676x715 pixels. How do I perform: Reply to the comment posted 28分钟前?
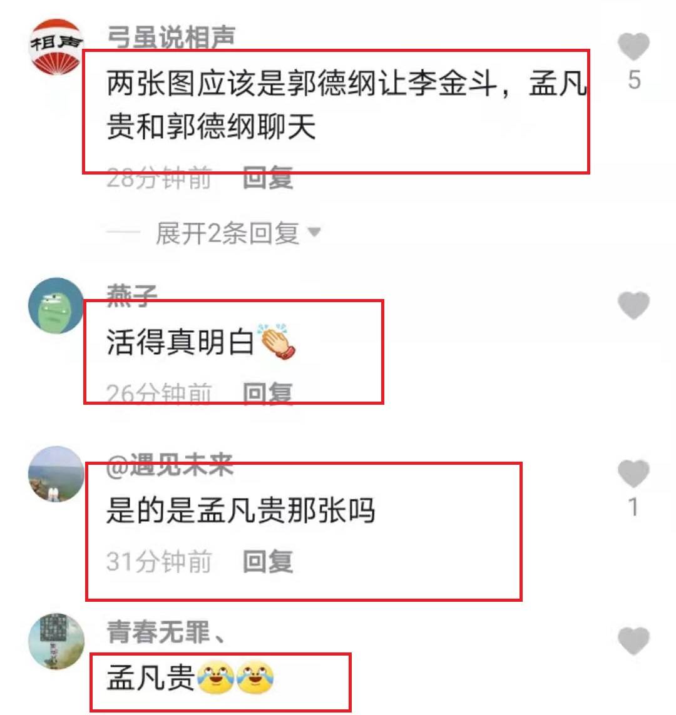[268, 178]
